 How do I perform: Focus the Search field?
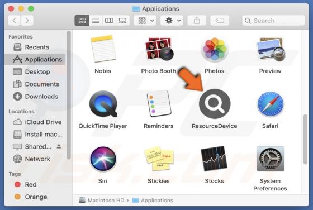(273, 21)
